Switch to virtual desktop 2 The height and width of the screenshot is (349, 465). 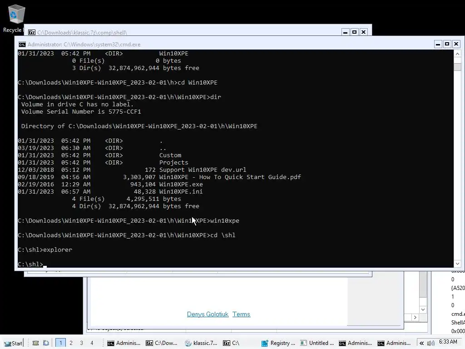click(x=71, y=343)
